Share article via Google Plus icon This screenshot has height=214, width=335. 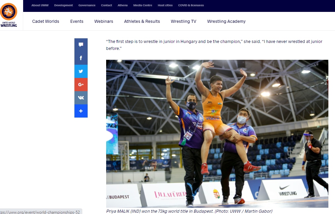click(x=81, y=85)
